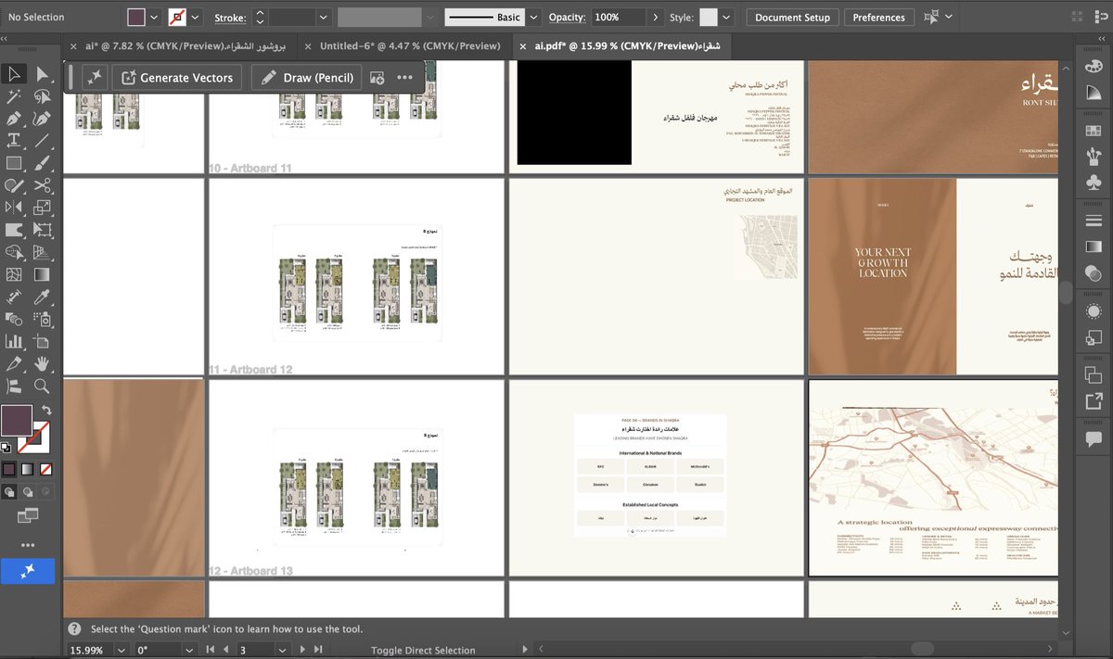Click the Question mark help icon
The height and width of the screenshot is (659, 1113).
pyautogui.click(x=73, y=628)
